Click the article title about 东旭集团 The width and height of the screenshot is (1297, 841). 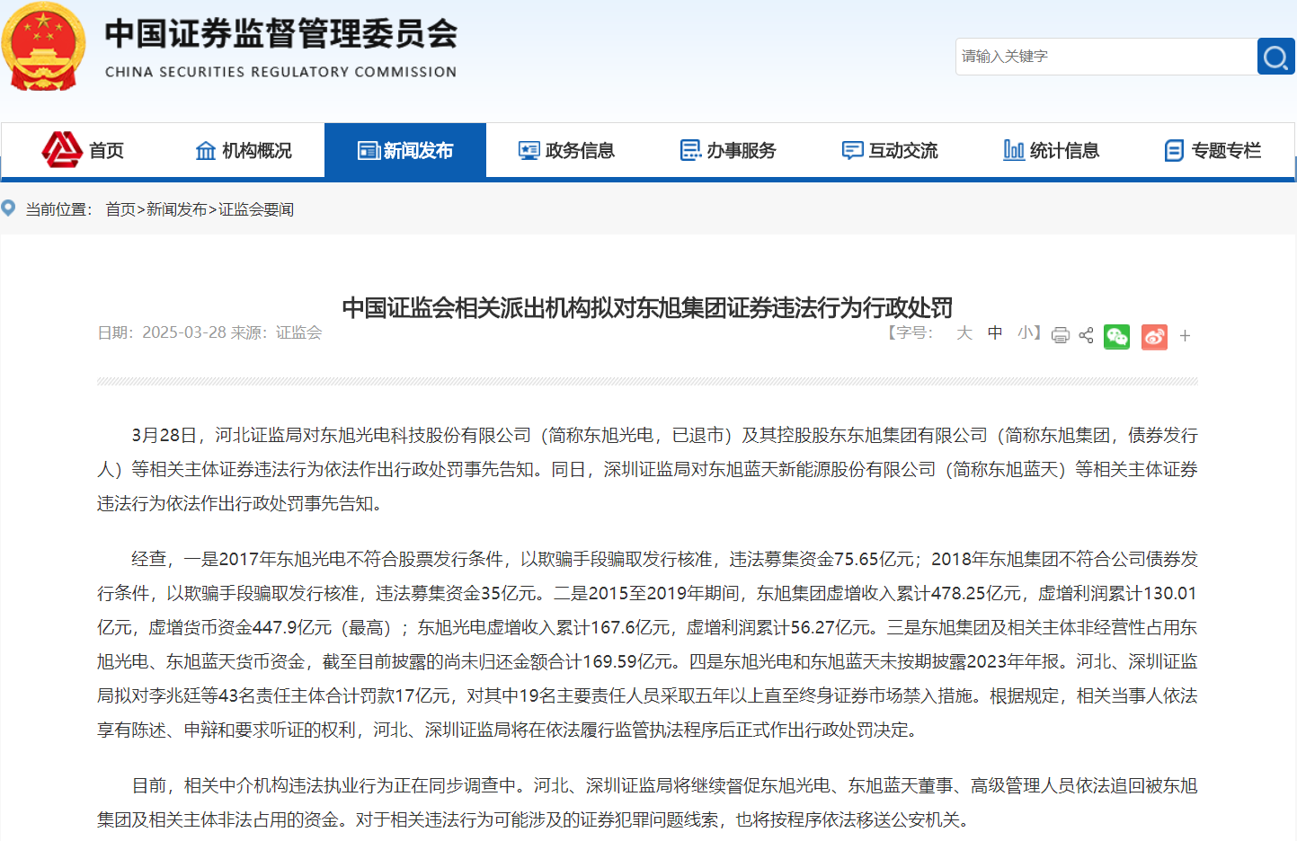pyautogui.click(x=647, y=308)
